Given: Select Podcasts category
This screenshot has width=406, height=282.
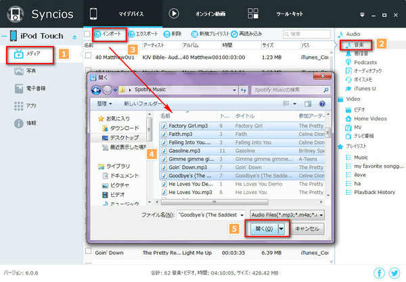Looking at the screenshot, I should 361,62.
